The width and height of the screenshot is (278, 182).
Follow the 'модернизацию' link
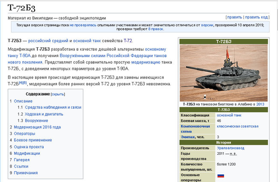pos(145,62)
